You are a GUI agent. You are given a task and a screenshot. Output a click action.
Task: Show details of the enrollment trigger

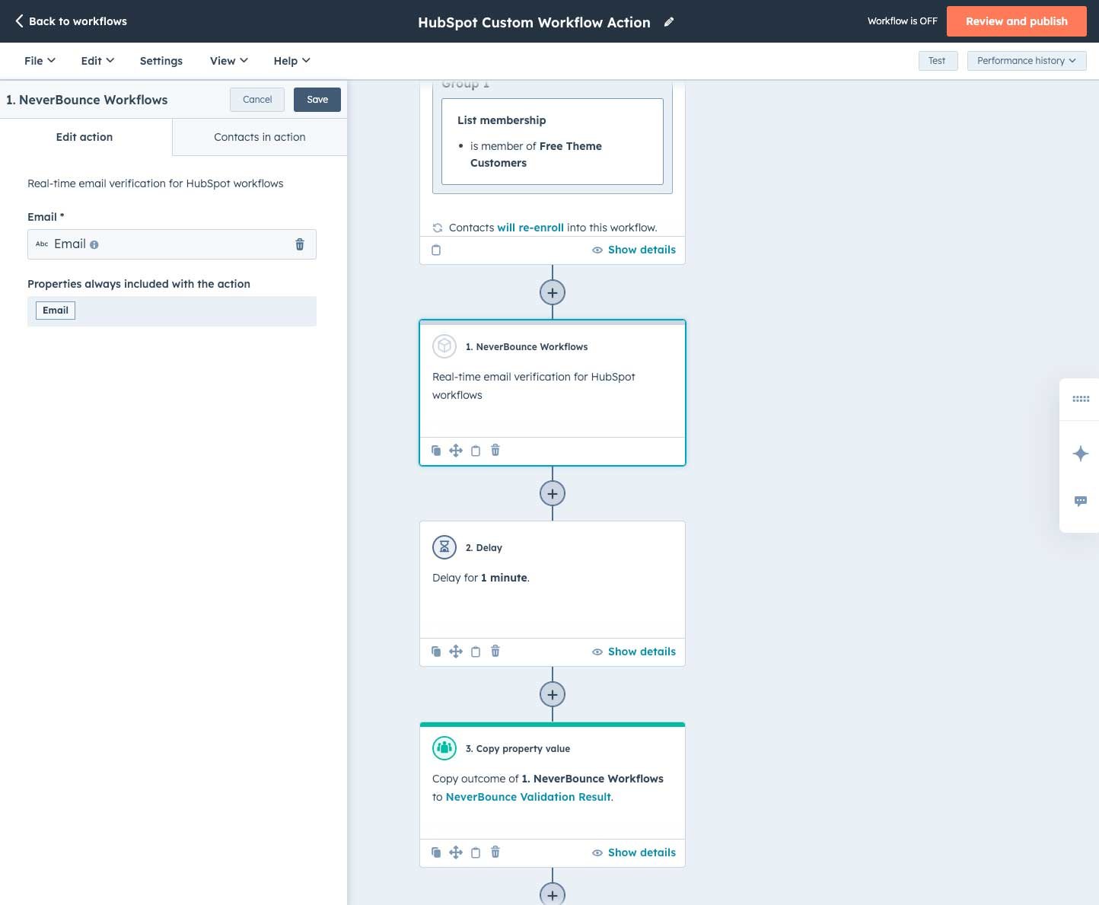pos(634,250)
